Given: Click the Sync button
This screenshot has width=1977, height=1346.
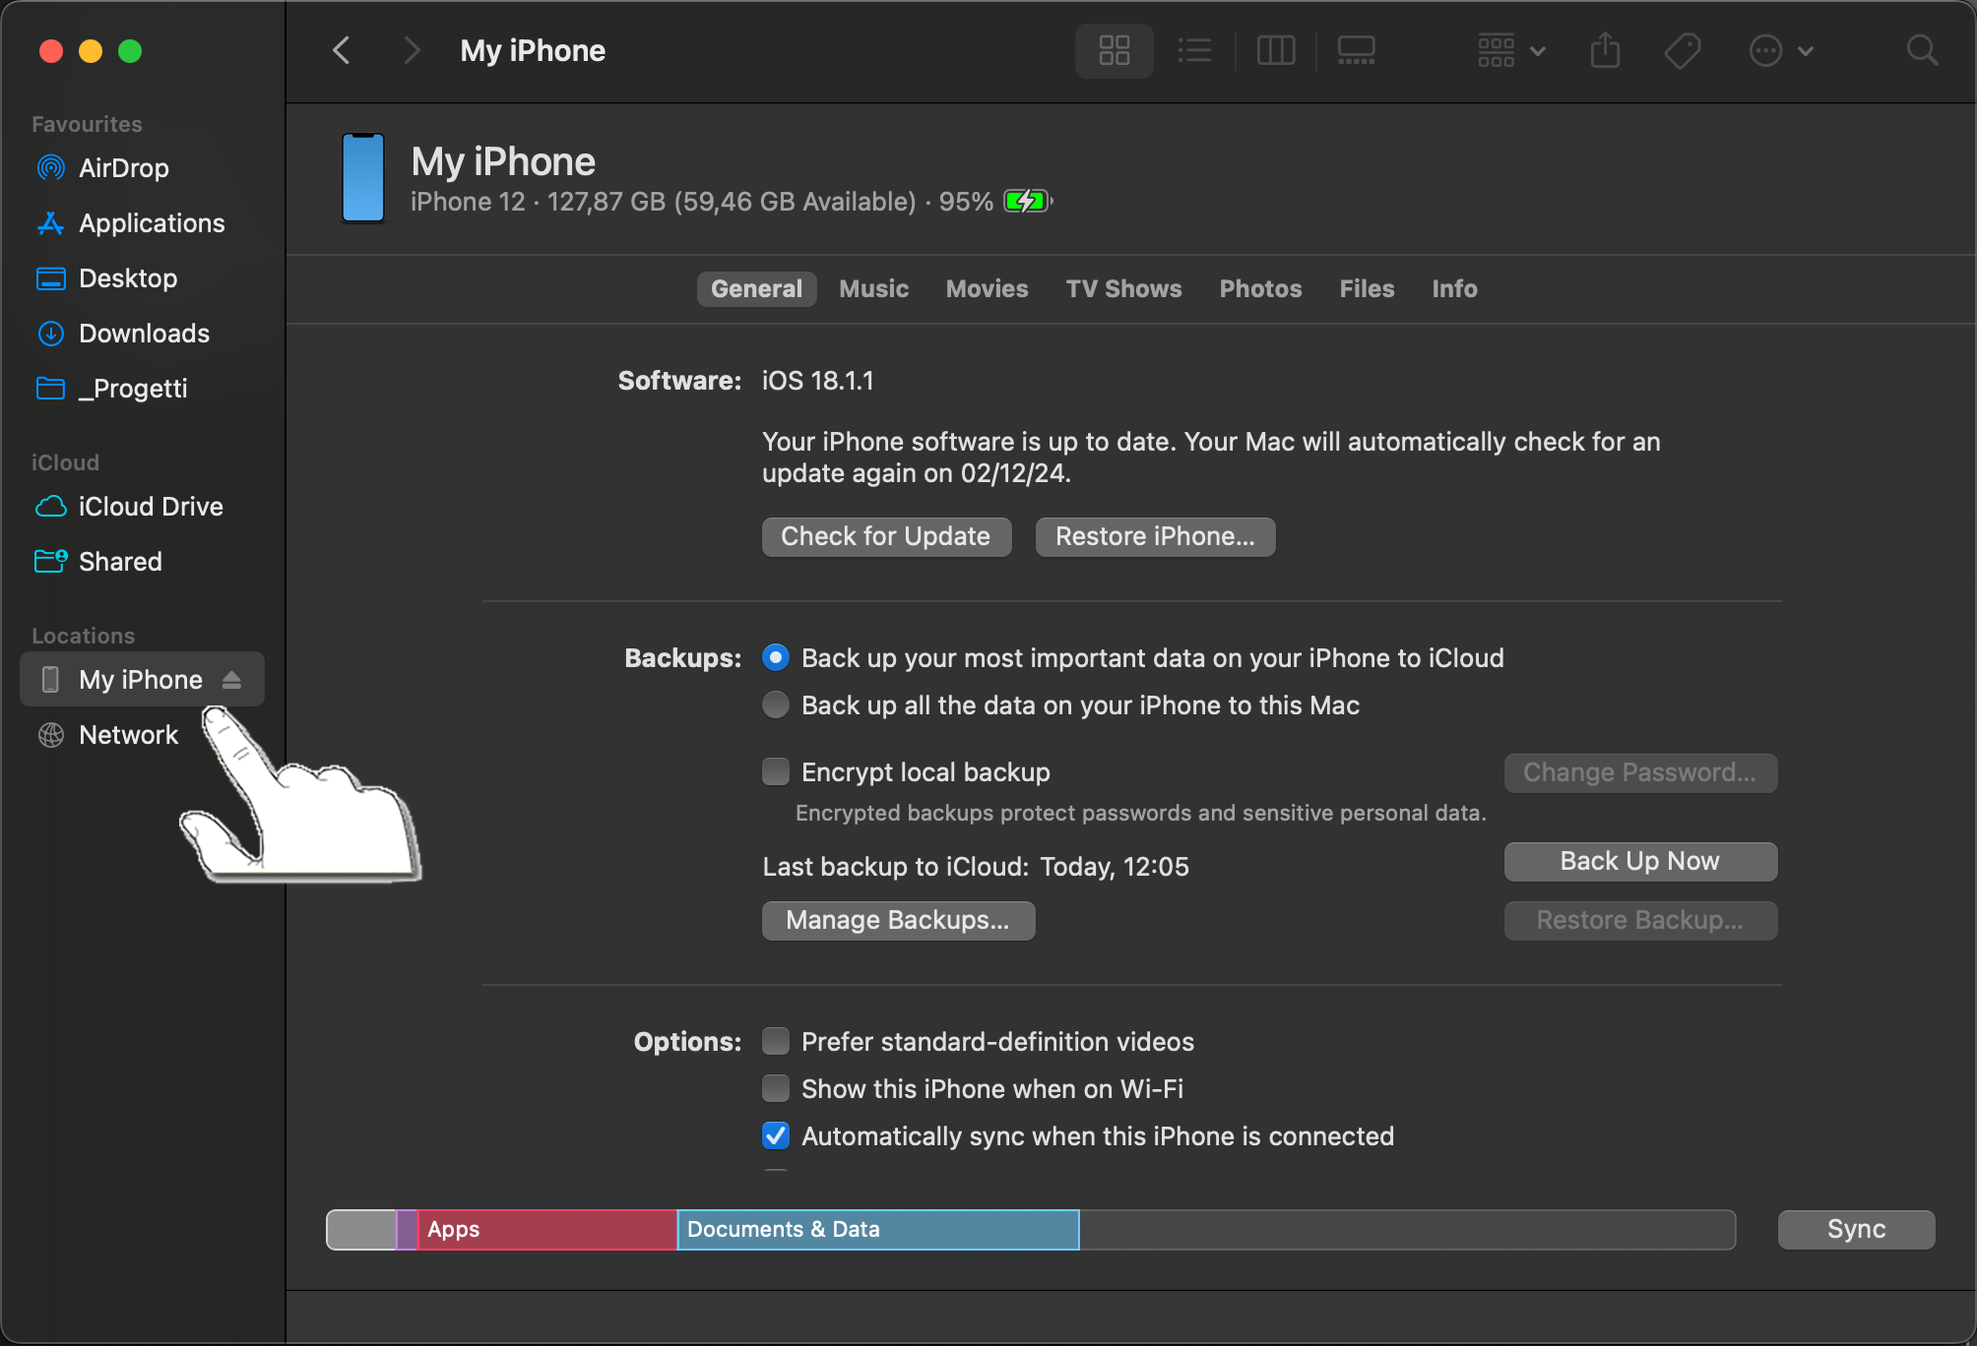Looking at the screenshot, I should (x=1856, y=1230).
